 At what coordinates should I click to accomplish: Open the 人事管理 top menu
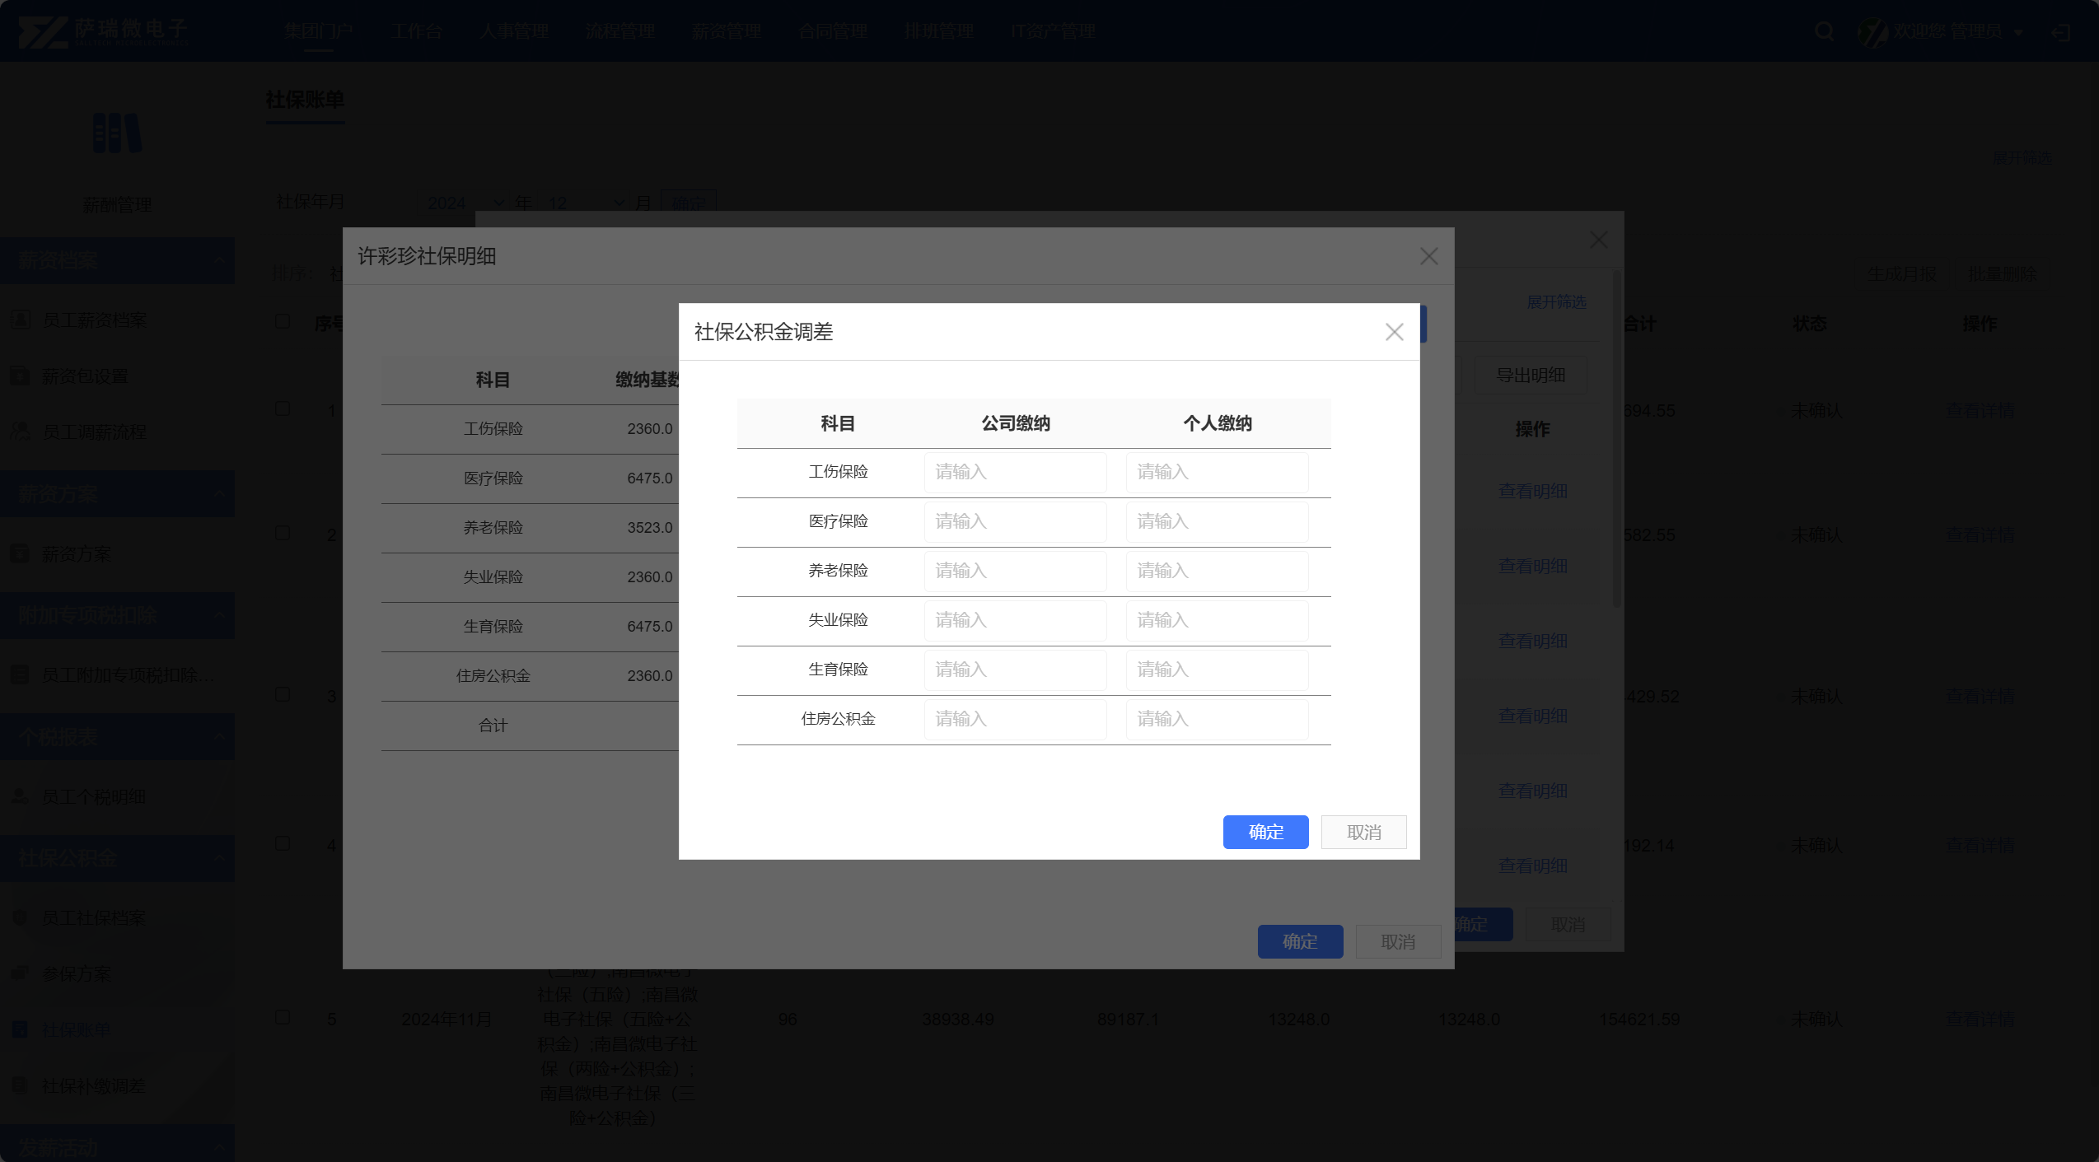[x=514, y=31]
